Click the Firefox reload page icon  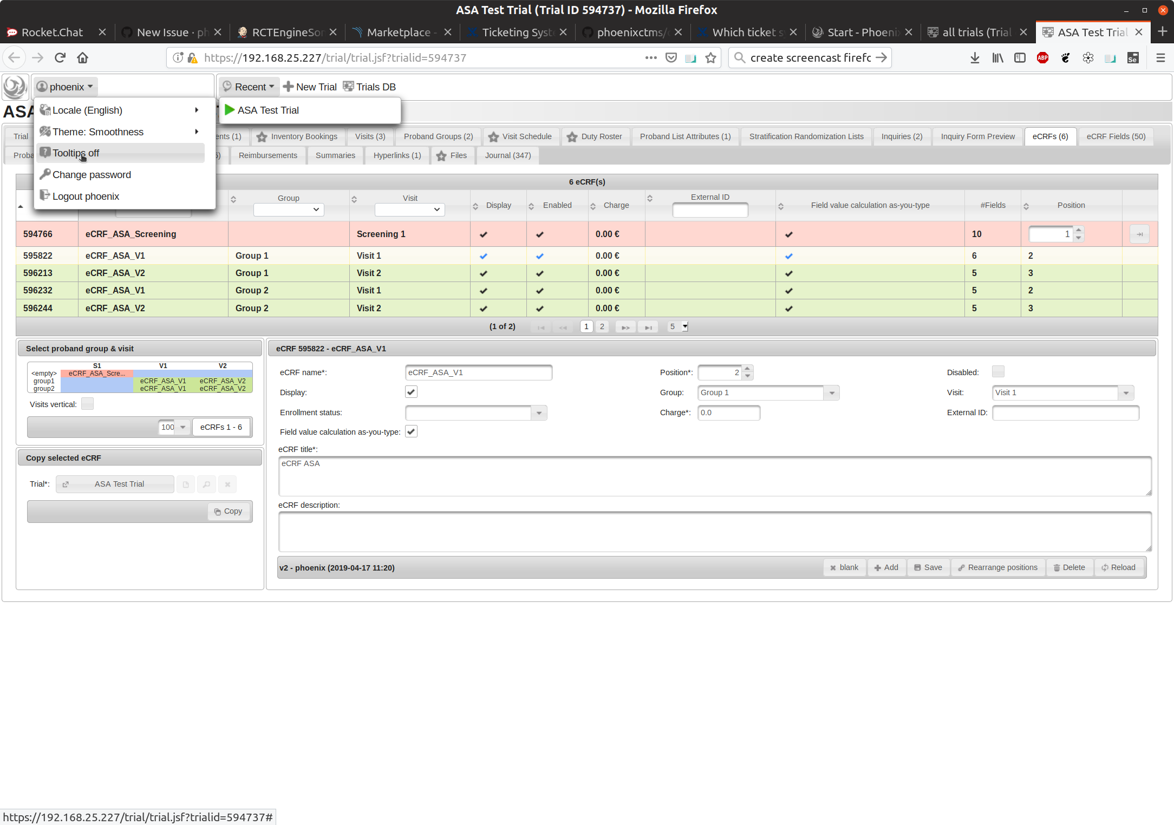pyautogui.click(x=60, y=58)
